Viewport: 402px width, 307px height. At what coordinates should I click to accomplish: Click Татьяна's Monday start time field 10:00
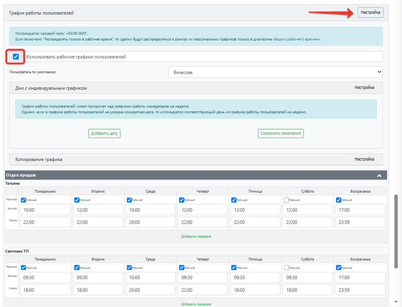[x=45, y=210]
